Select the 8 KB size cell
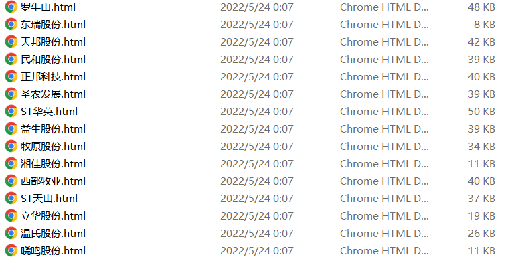Viewport: 512px width, 259px height. [485, 25]
